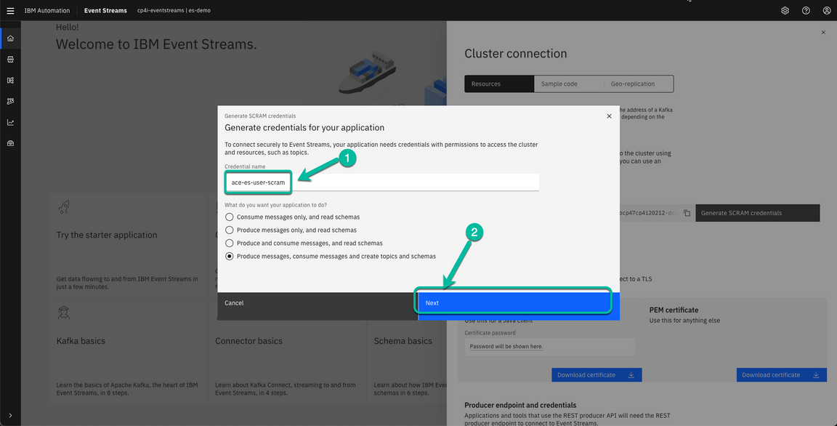Open the Topics icon in the left navigation

10,59
